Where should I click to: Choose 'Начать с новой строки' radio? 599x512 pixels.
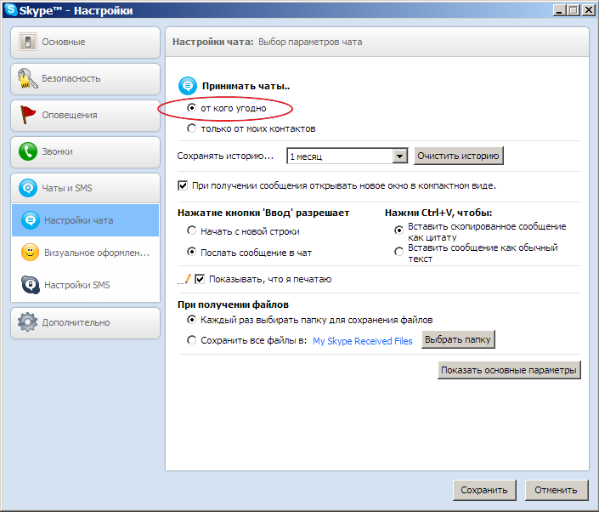pos(191,230)
